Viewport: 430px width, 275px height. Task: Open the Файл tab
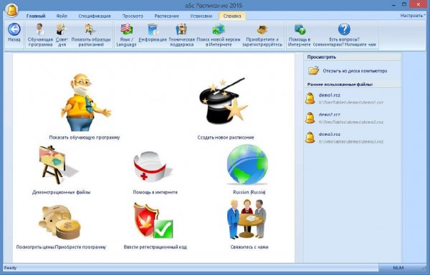62,16
